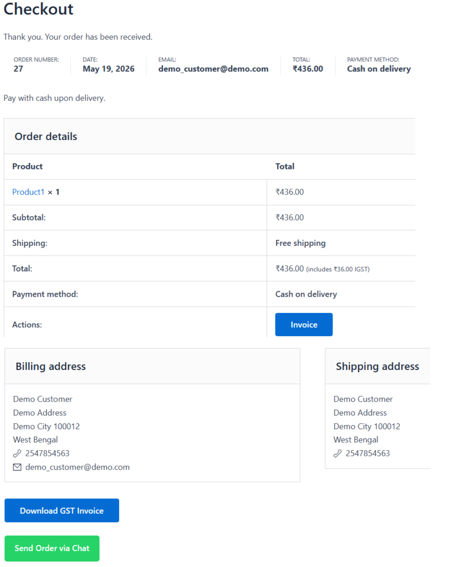Click Demo City 100012 in Shipping address
Viewport: 456px width, 567px height.
click(367, 426)
